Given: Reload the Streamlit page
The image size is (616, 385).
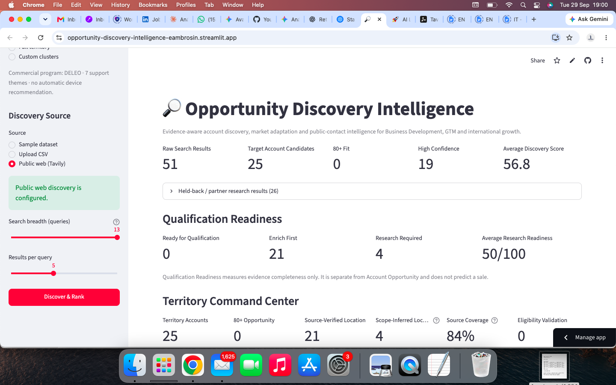Looking at the screenshot, I should [41, 38].
